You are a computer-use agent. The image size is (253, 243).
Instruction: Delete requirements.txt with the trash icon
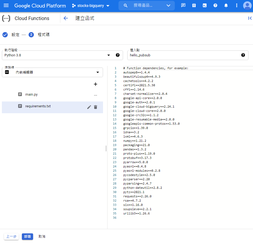point(96,107)
